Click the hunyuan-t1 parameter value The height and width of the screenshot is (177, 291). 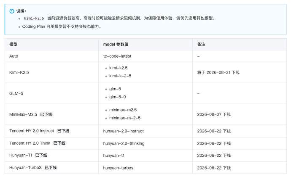pos(114,156)
